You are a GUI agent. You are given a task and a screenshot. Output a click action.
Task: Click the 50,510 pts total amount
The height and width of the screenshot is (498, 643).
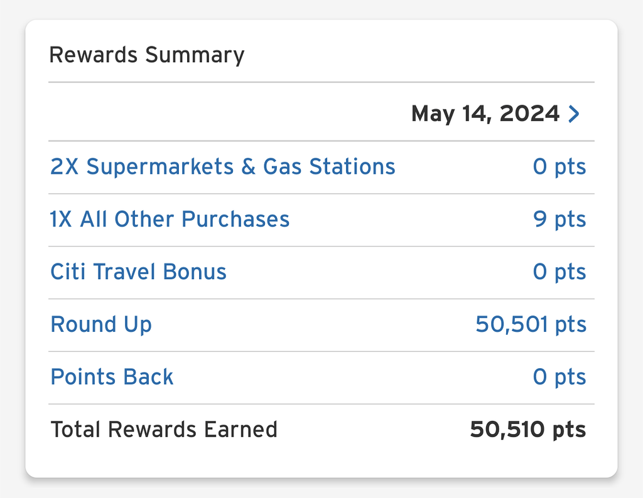click(527, 430)
